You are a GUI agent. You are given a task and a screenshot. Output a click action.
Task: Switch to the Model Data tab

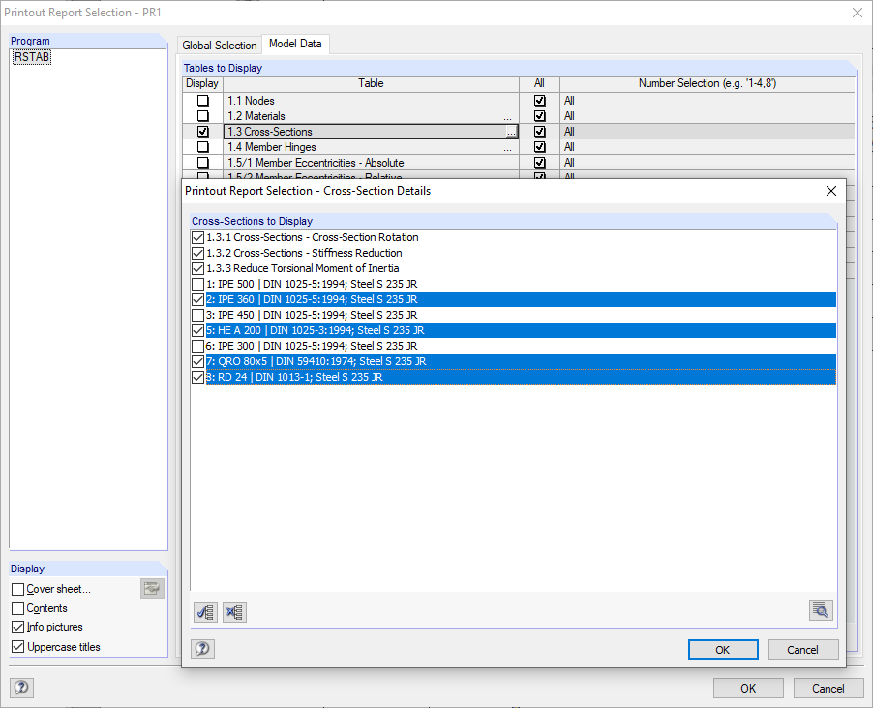(x=295, y=44)
